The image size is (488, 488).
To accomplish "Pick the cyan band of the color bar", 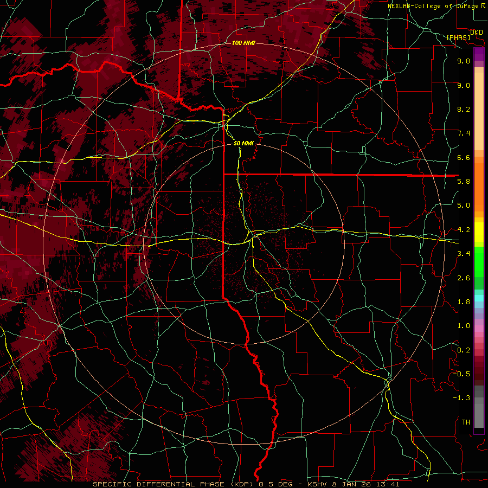I will pyautogui.click(x=479, y=298).
